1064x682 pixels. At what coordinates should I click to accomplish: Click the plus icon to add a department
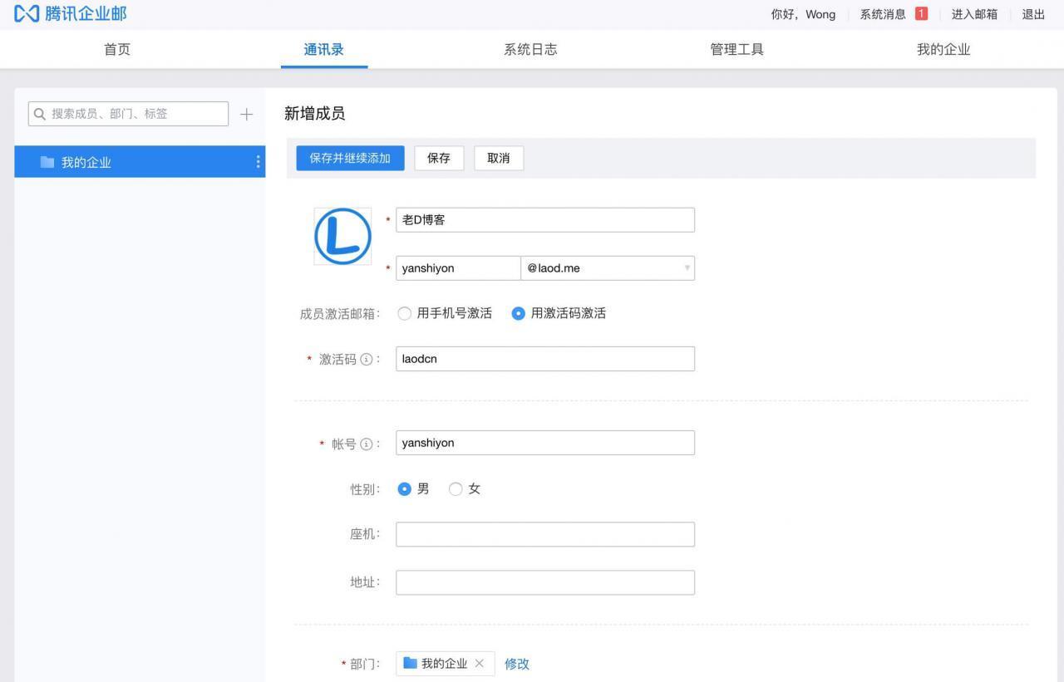pos(246,115)
